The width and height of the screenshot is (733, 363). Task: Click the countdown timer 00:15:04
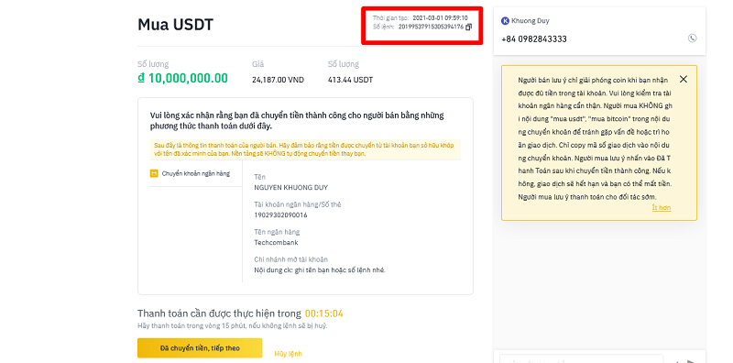coord(324,313)
